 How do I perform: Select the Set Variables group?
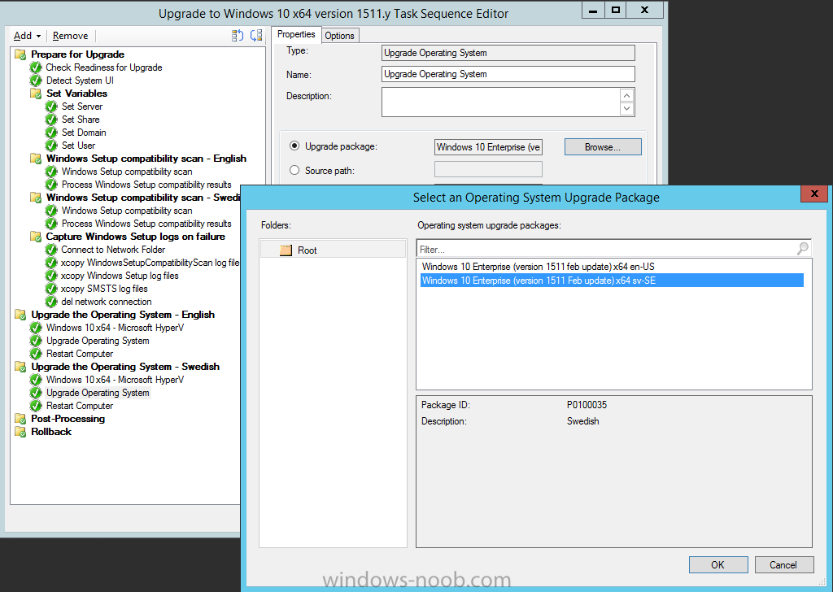[76, 94]
